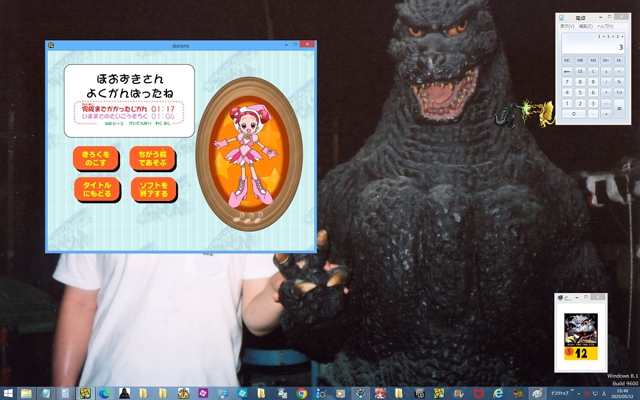
Task: Open the Control Panel icon on taskbar
Action: coord(223,394)
